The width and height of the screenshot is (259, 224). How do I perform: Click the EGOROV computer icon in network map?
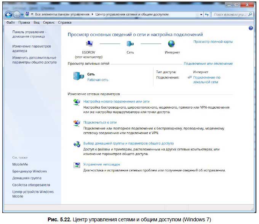point(90,43)
